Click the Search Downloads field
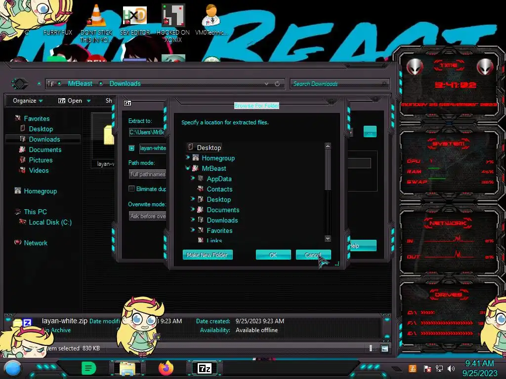This screenshot has height=379, width=506. 339,84
